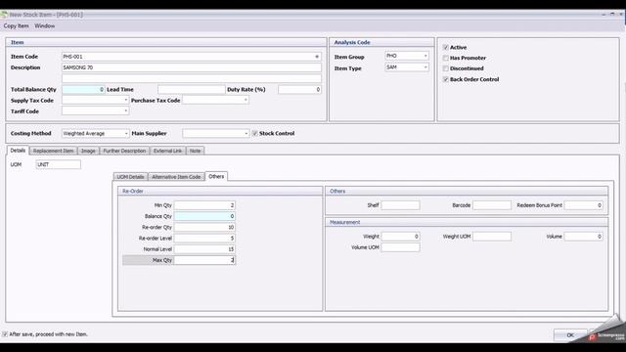Image resolution: width=626 pixels, height=352 pixels.
Task: Open the Costing Method dropdown
Action: pyautogui.click(x=126, y=133)
